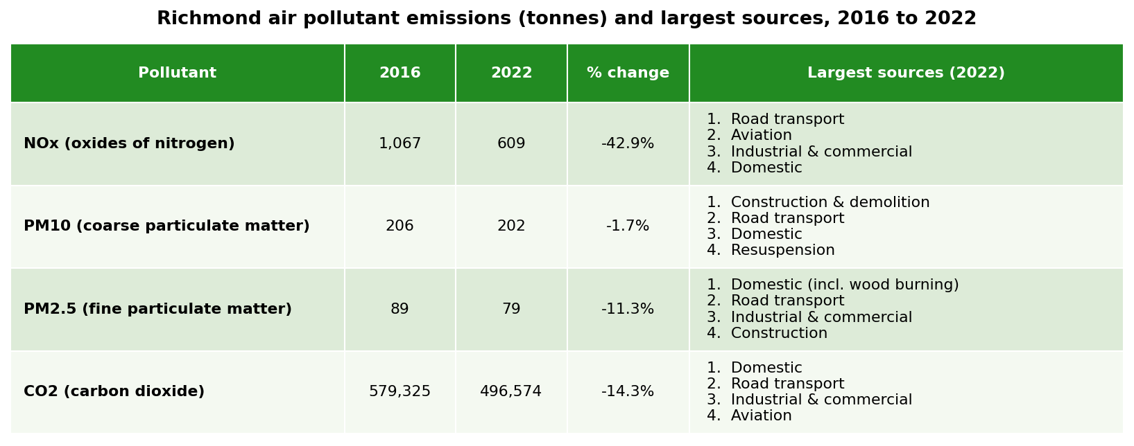Image resolution: width=1134 pixels, height=446 pixels.
Task: Click 'Resuspension' in PM10 sources
Action: [782, 251]
